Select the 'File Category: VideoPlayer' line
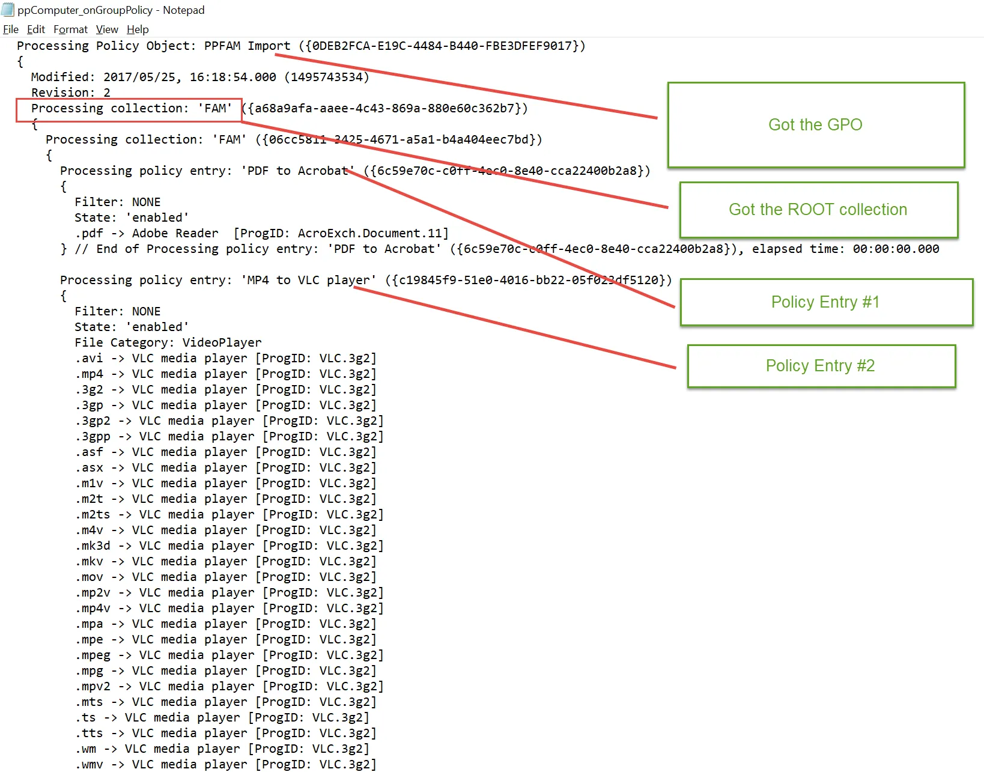The height and width of the screenshot is (772, 984). (168, 342)
